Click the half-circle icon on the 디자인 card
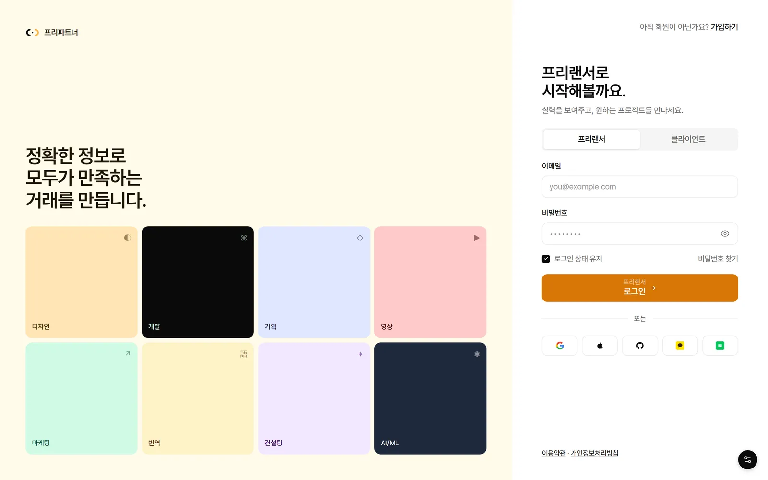 click(127, 238)
